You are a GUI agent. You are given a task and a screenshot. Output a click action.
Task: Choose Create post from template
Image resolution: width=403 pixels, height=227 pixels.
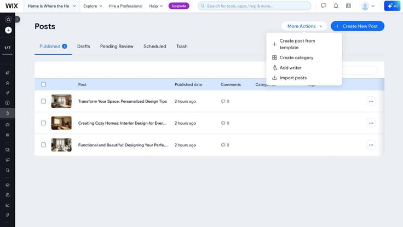tap(304, 44)
